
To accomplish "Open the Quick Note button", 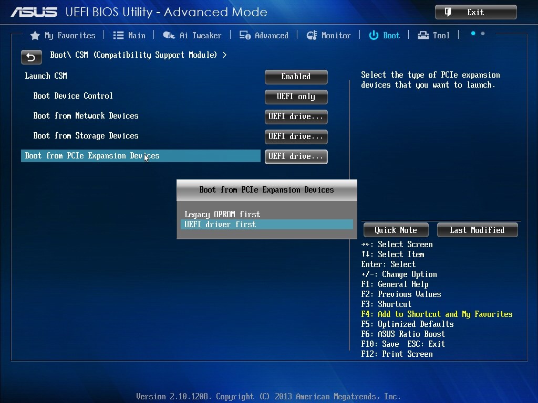I will 396,230.
